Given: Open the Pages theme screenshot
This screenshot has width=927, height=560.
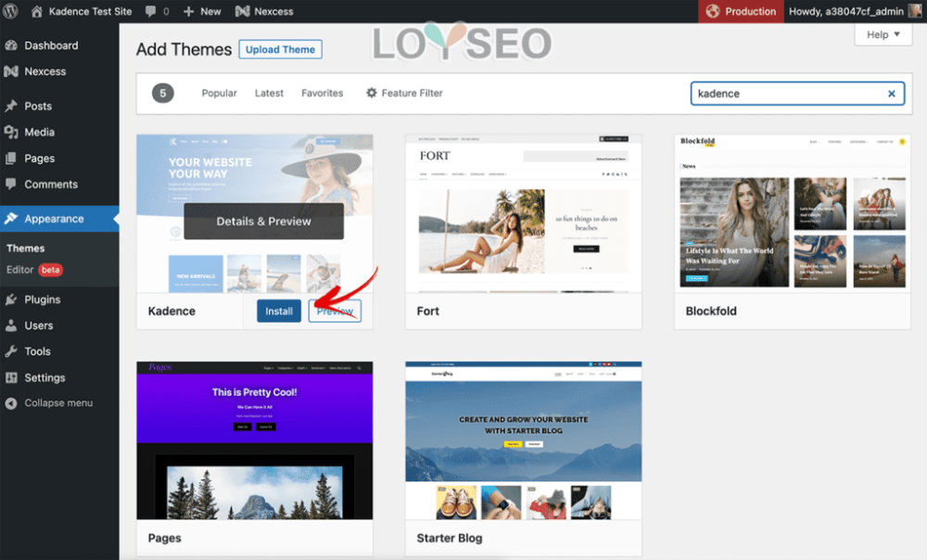Looking at the screenshot, I should click(255, 440).
